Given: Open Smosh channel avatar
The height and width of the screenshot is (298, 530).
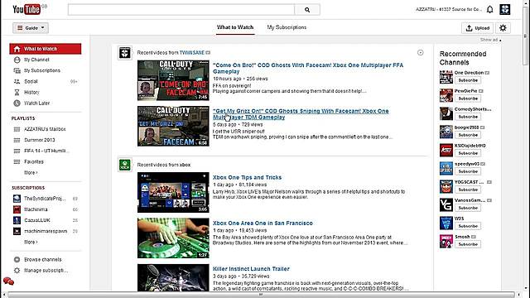Looking at the screenshot, I should click(x=446, y=241).
